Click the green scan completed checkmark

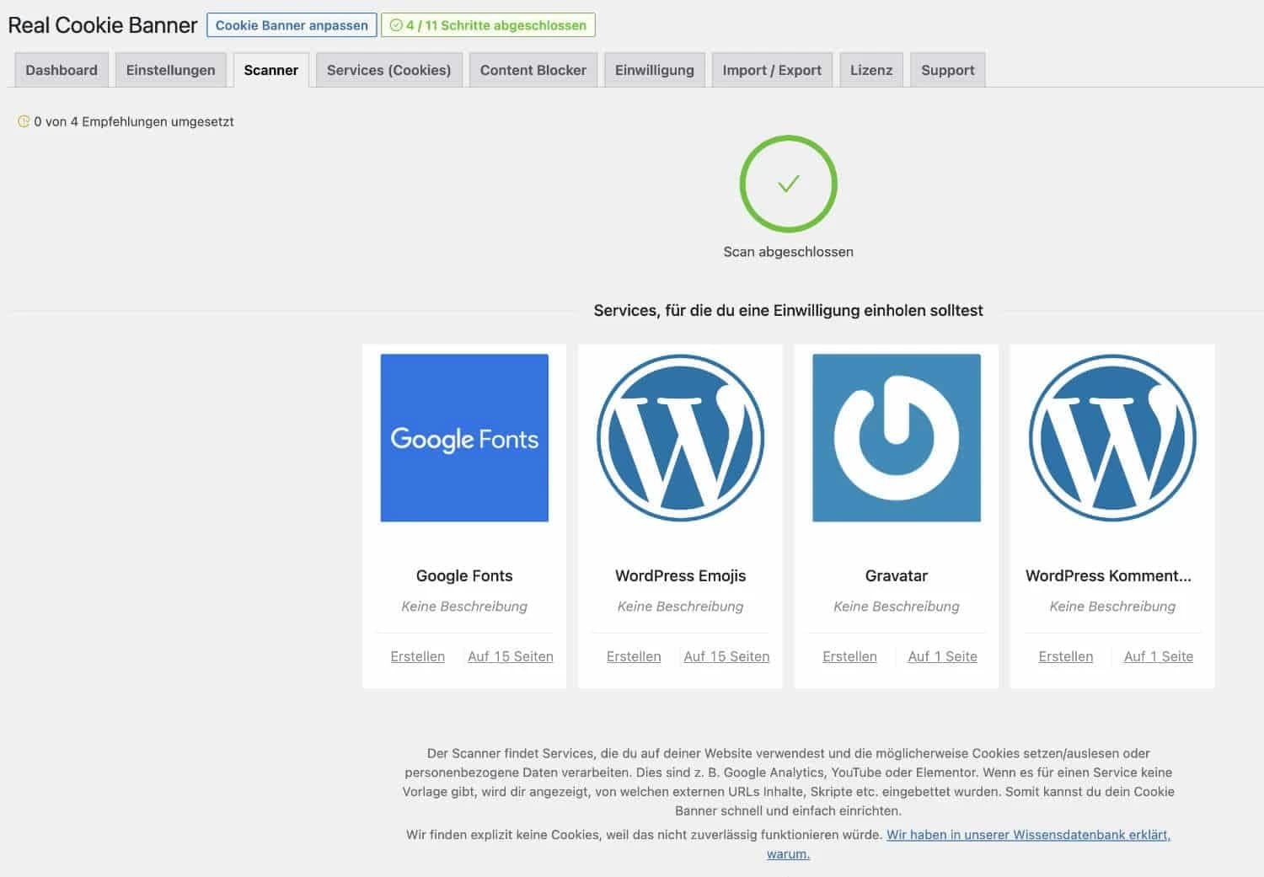[788, 184]
